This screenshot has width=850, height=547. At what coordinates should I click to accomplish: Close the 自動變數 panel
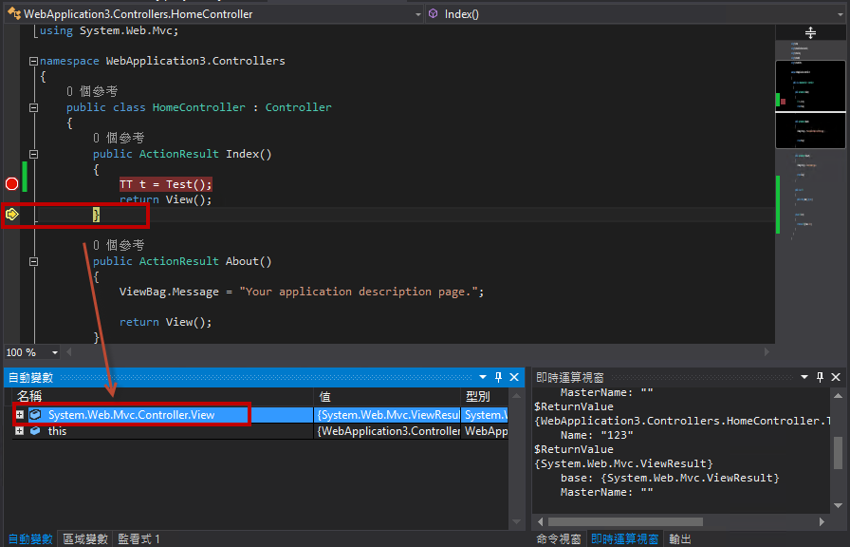(x=514, y=377)
